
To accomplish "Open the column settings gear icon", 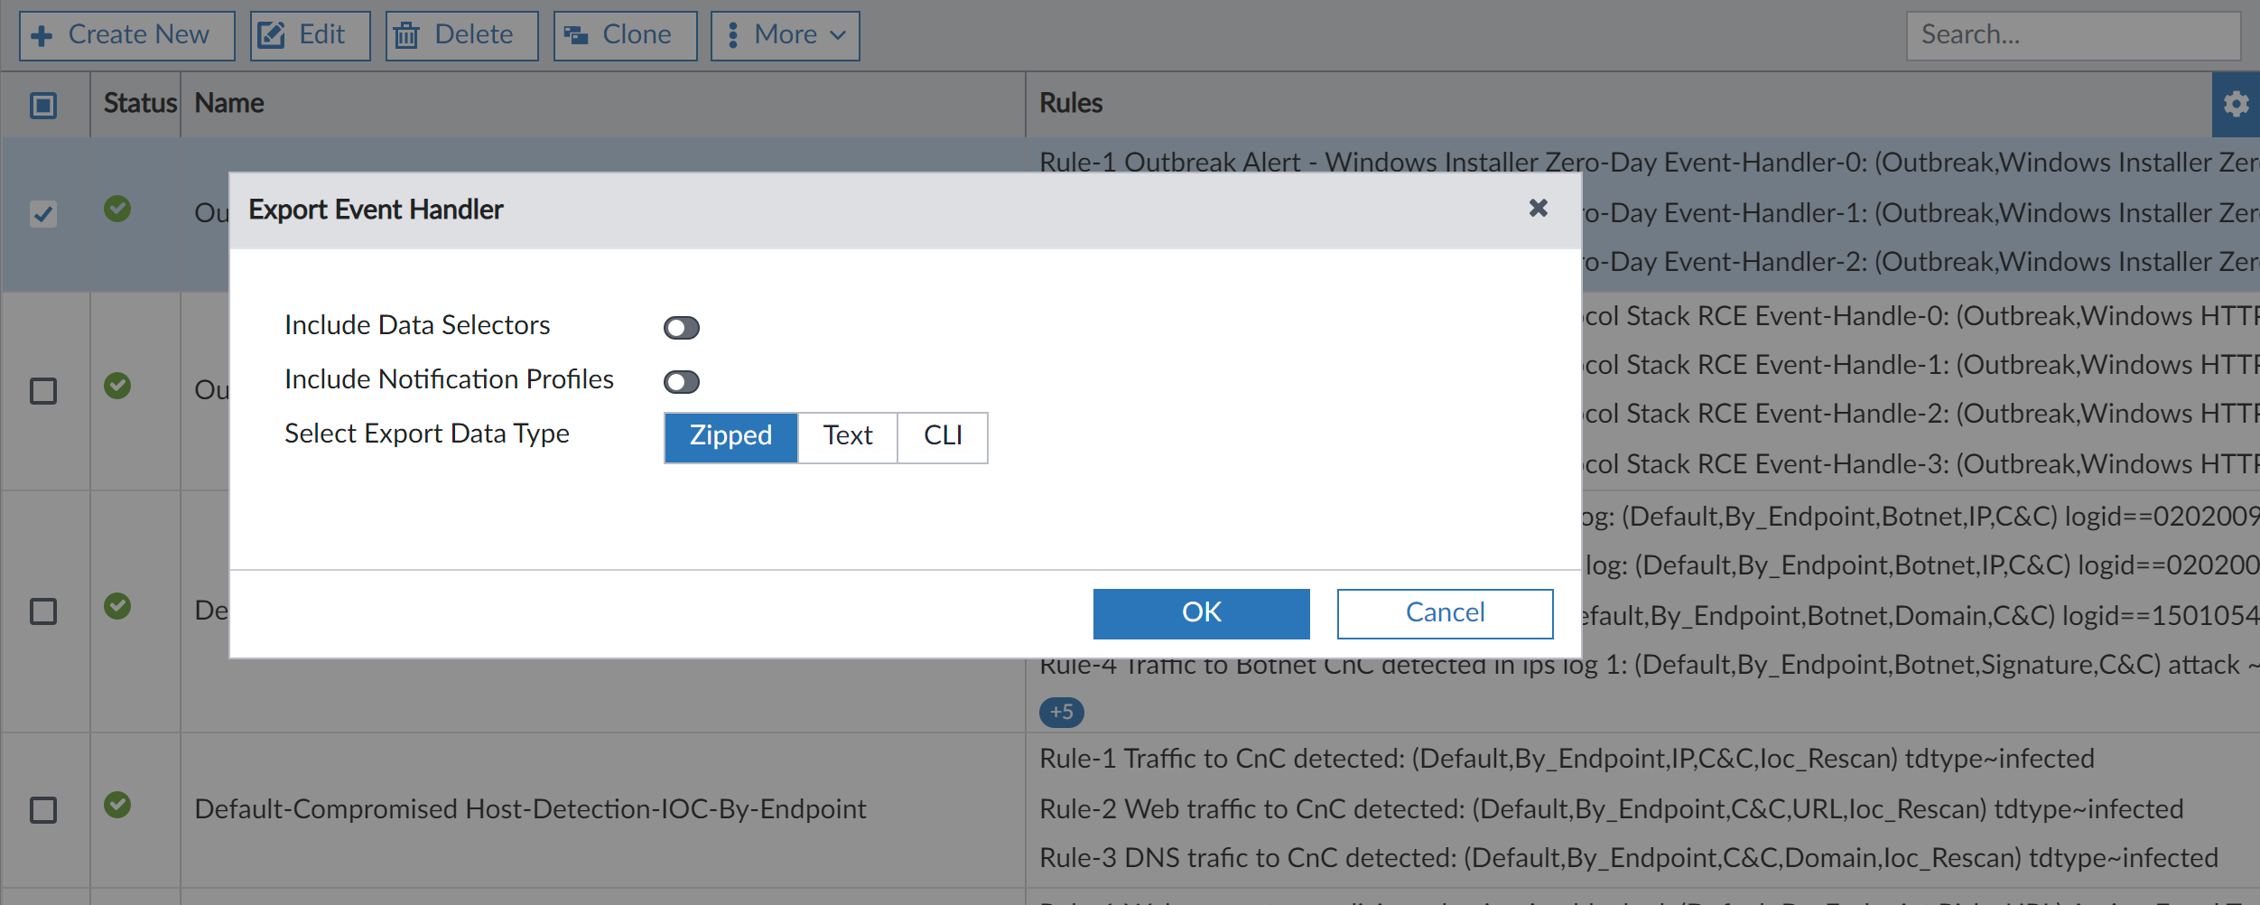I will click(2237, 104).
